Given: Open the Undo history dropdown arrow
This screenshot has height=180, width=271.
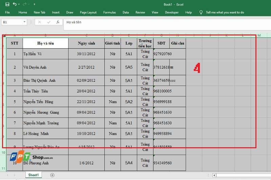Looking at the screenshot, I should click(x=19, y=4).
